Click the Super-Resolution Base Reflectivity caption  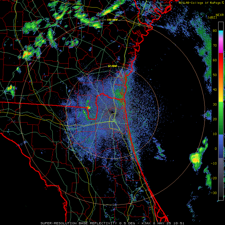112,223
